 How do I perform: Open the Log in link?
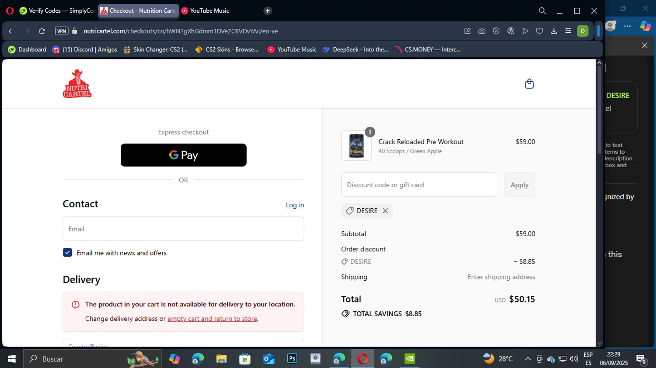point(295,205)
